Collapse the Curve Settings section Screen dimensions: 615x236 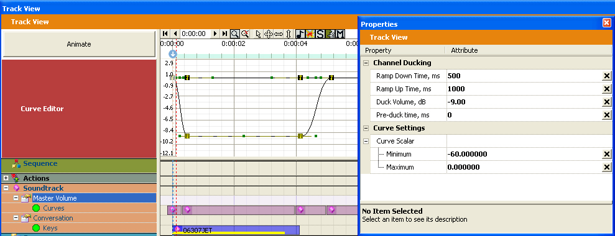(x=366, y=128)
